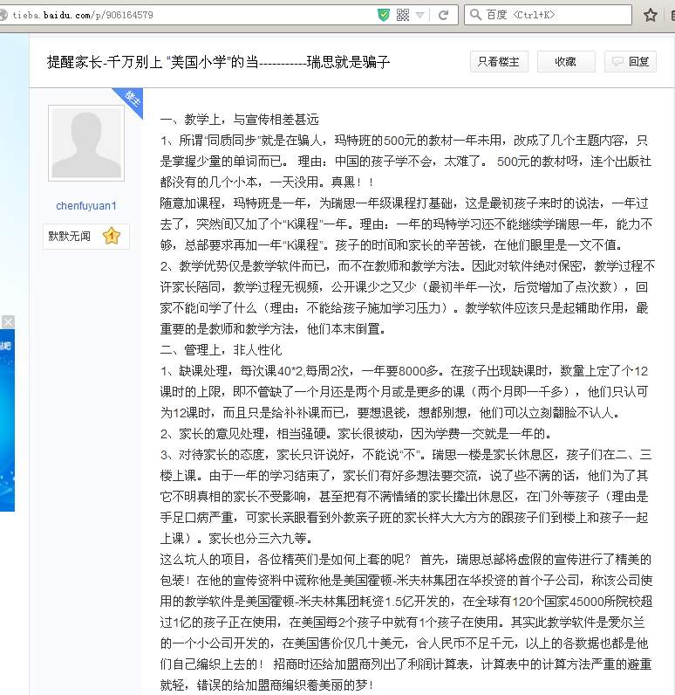The height and width of the screenshot is (695, 675).
Task: Click the line starting 2、家长的意见处理
Action: pos(356,433)
